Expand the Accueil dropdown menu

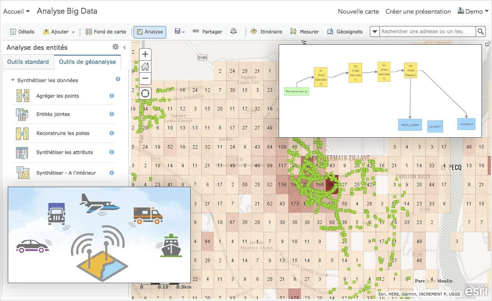pyautogui.click(x=16, y=12)
